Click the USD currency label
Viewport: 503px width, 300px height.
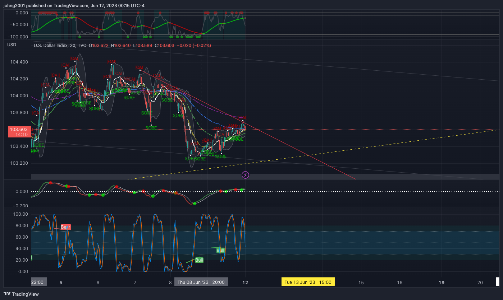point(12,45)
